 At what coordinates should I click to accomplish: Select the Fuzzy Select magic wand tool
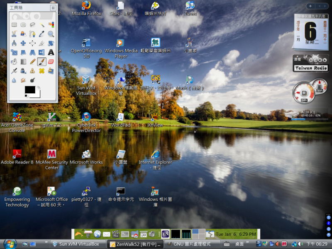(x=41, y=25)
